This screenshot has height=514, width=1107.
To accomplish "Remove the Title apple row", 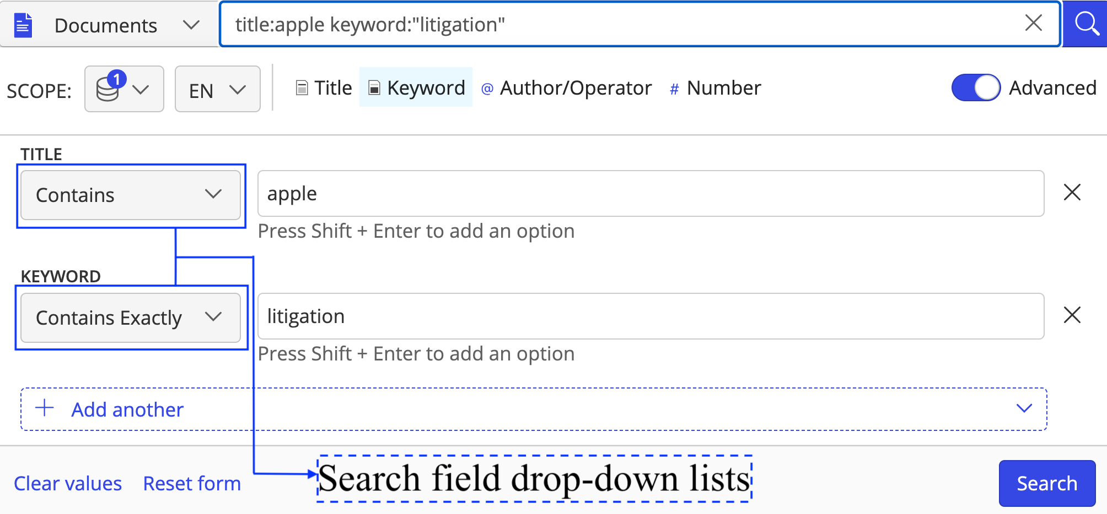I will [x=1072, y=193].
